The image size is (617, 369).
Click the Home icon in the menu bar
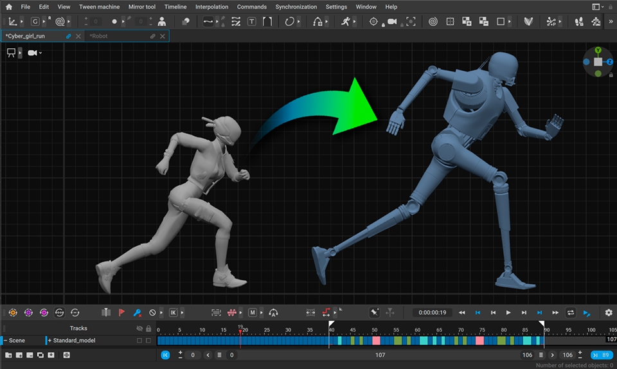click(x=8, y=6)
